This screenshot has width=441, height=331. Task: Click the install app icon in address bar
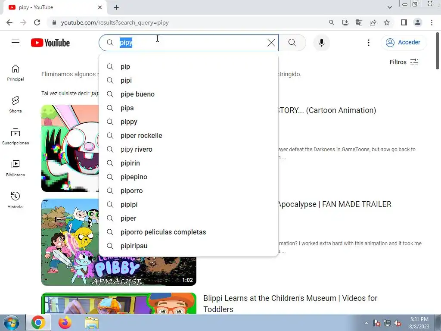coord(345,22)
